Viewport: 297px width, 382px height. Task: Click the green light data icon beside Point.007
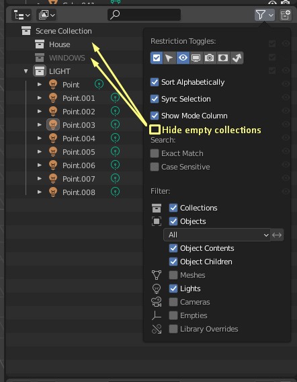115,179
